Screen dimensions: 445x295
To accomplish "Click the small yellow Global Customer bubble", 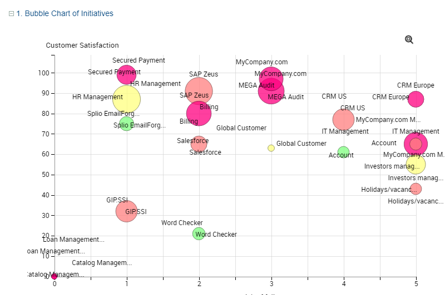I will click(271, 148).
